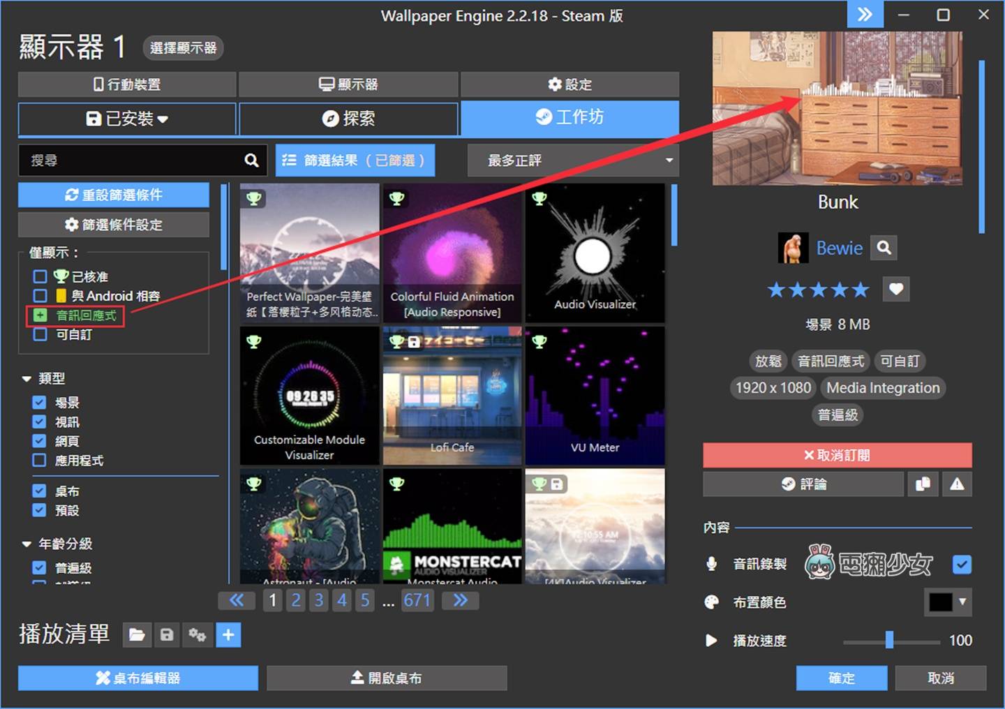Favorite Bunk with the heart icon
Image resolution: width=1005 pixels, height=709 pixels.
click(x=896, y=289)
